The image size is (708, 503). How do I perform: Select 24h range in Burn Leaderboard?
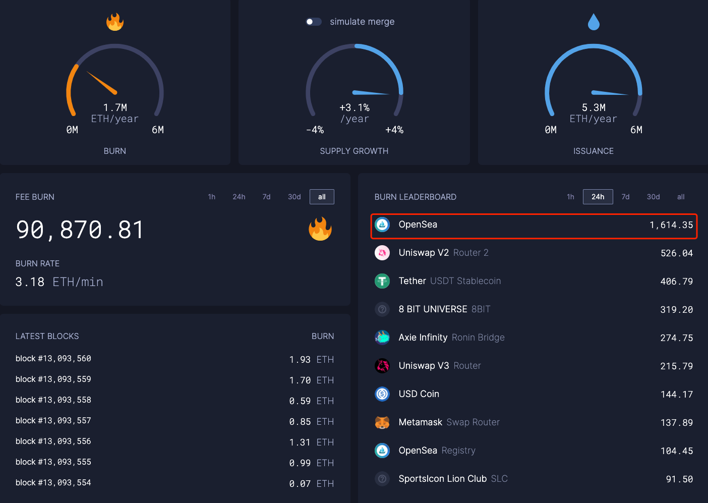(598, 197)
